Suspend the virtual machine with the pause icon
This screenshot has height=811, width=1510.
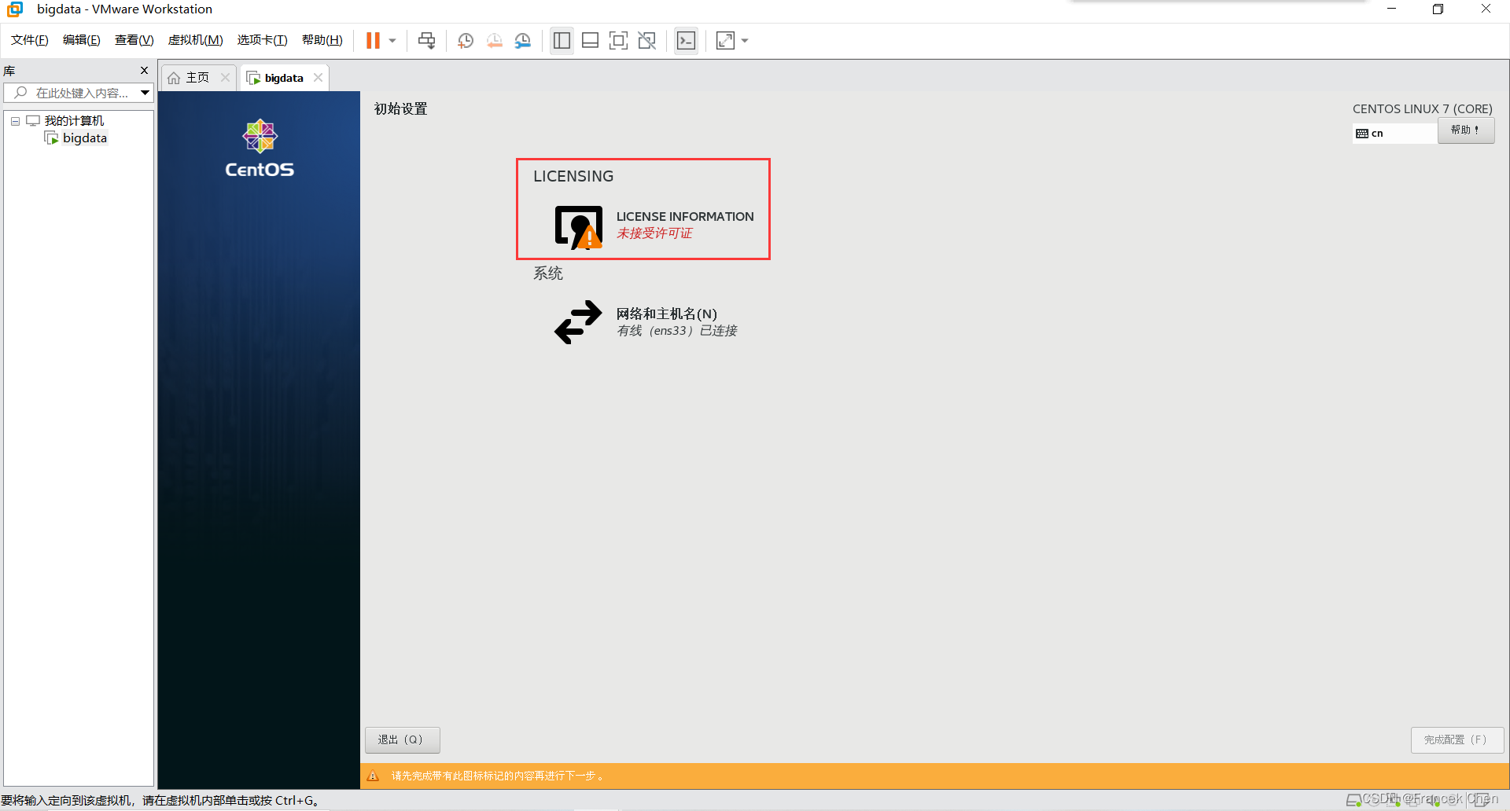pyautogui.click(x=373, y=40)
